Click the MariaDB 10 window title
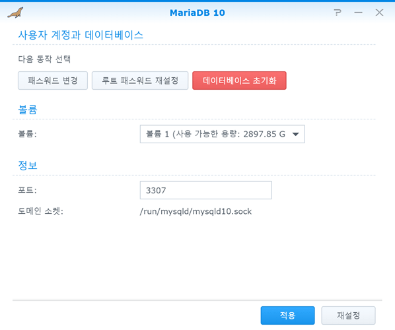 click(x=197, y=13)
